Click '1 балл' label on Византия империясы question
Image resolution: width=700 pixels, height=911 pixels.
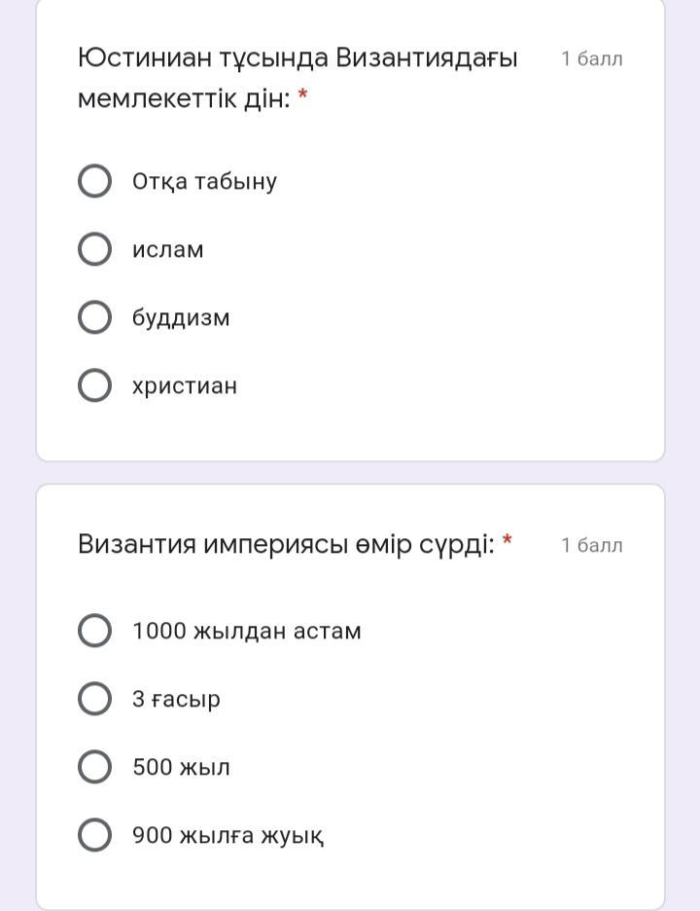pos(591,545)
